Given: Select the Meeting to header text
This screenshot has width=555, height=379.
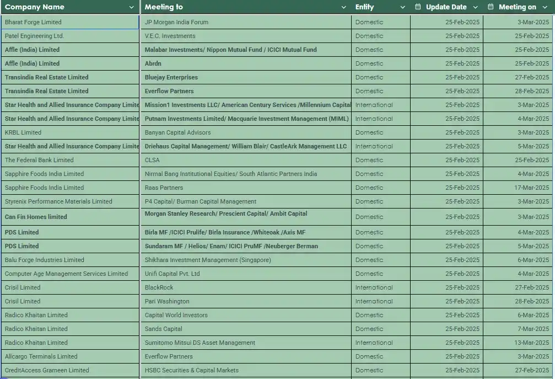Looking at the screenshot, I should (x=164, y=7).
